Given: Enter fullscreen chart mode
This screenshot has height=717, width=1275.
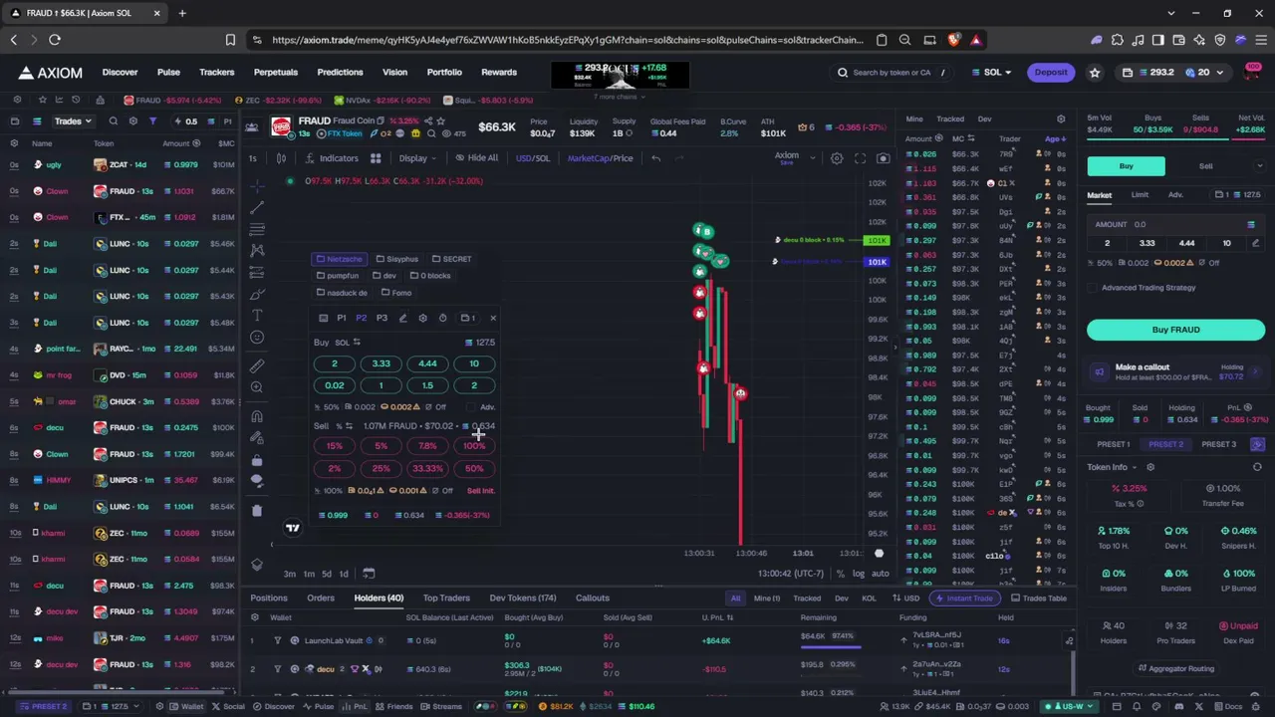Looking at the screenshot, I should pyautogui.click(x=860, y=158).
